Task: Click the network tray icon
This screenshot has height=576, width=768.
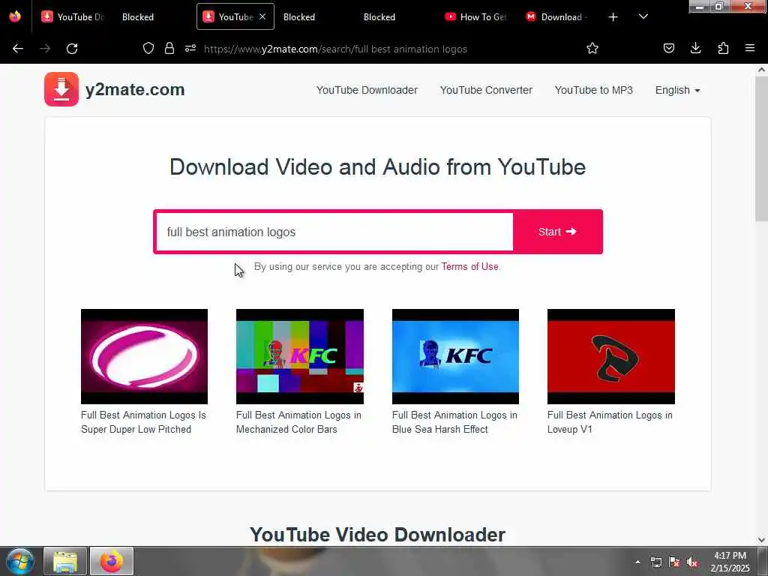Action: tap(655, 562)
